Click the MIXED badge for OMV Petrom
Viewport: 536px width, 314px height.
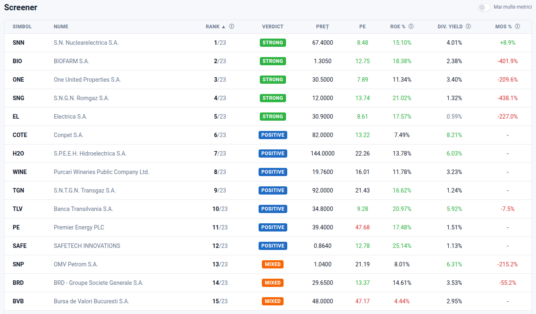point(273,264)
